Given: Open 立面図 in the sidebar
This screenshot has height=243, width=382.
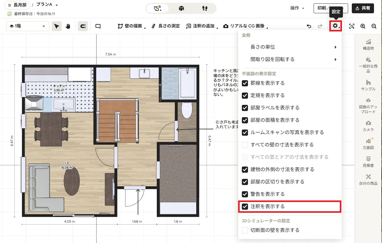Looking at the screenshot, I should click(368, 143).
